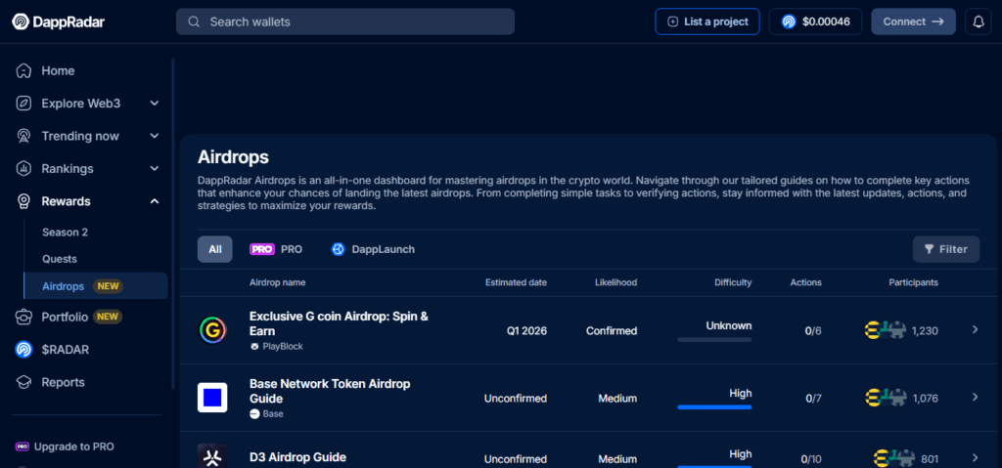Click the DappRadar logo
This screenshot has width=1002, height=468.
[58, 21]
